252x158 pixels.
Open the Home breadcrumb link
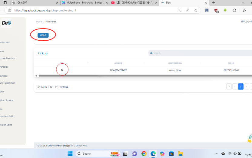(x=39, y=22)
